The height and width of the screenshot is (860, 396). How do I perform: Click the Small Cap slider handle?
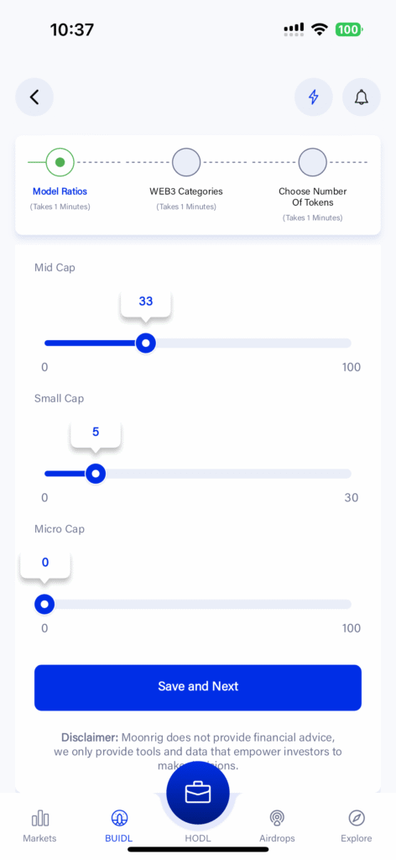96,474
